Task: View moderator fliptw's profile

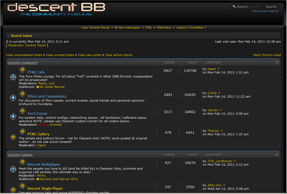Action: 42,84
